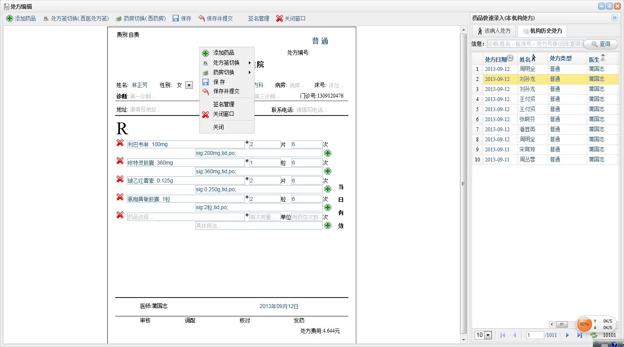
Task: Click the 关闭窗口 red X toolbar icon
Action: pyautogui.click(x=279, y=18)
